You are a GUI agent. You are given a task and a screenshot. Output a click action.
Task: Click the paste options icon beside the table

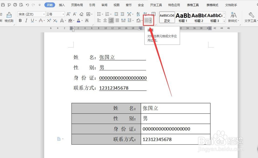coord(59,139)
